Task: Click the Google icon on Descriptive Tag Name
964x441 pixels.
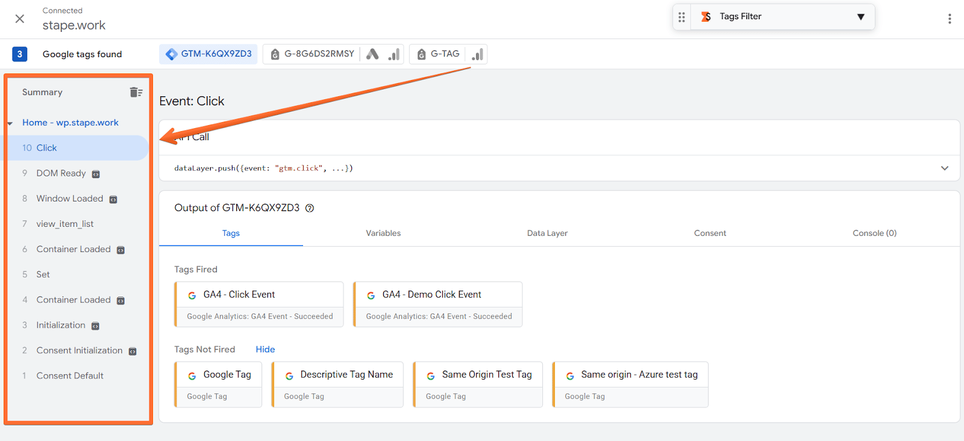Action: coord(289,375)
